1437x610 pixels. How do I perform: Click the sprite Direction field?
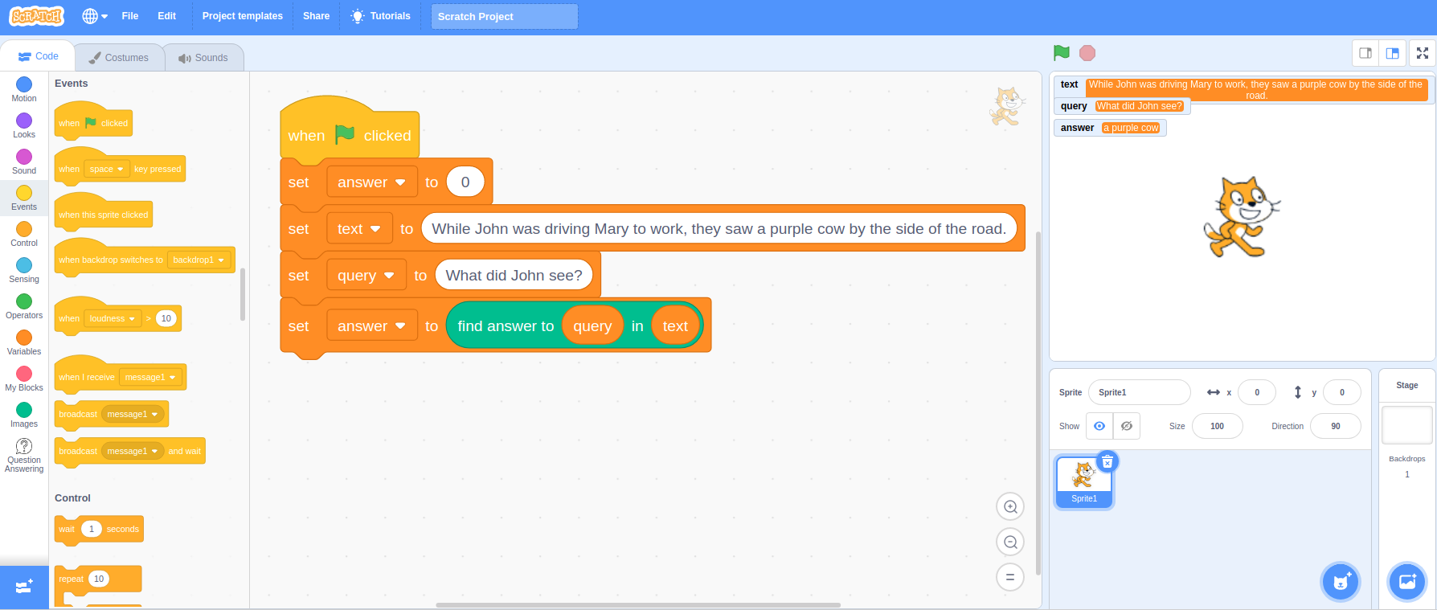click(1335, 426)
